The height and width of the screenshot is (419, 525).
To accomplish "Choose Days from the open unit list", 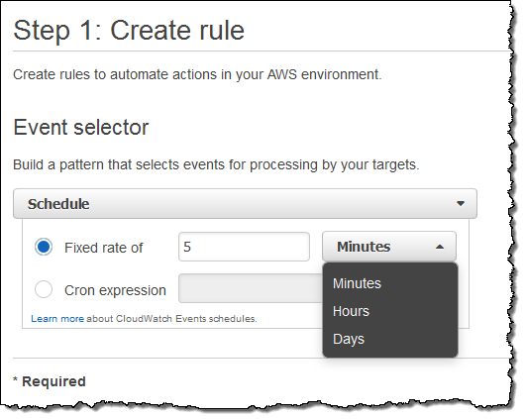I will tap(349, 339).
